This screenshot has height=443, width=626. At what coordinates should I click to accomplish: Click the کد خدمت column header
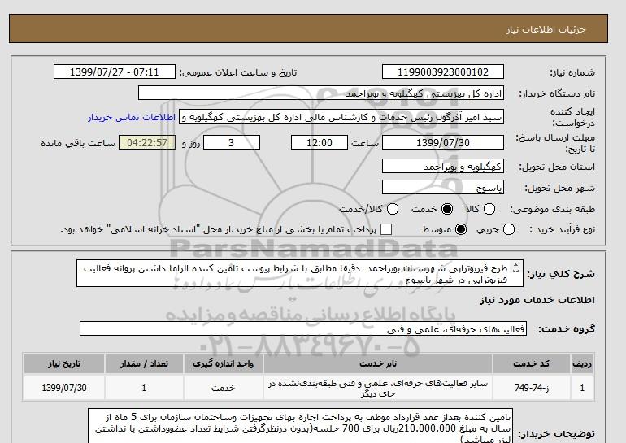coord(532,363)
